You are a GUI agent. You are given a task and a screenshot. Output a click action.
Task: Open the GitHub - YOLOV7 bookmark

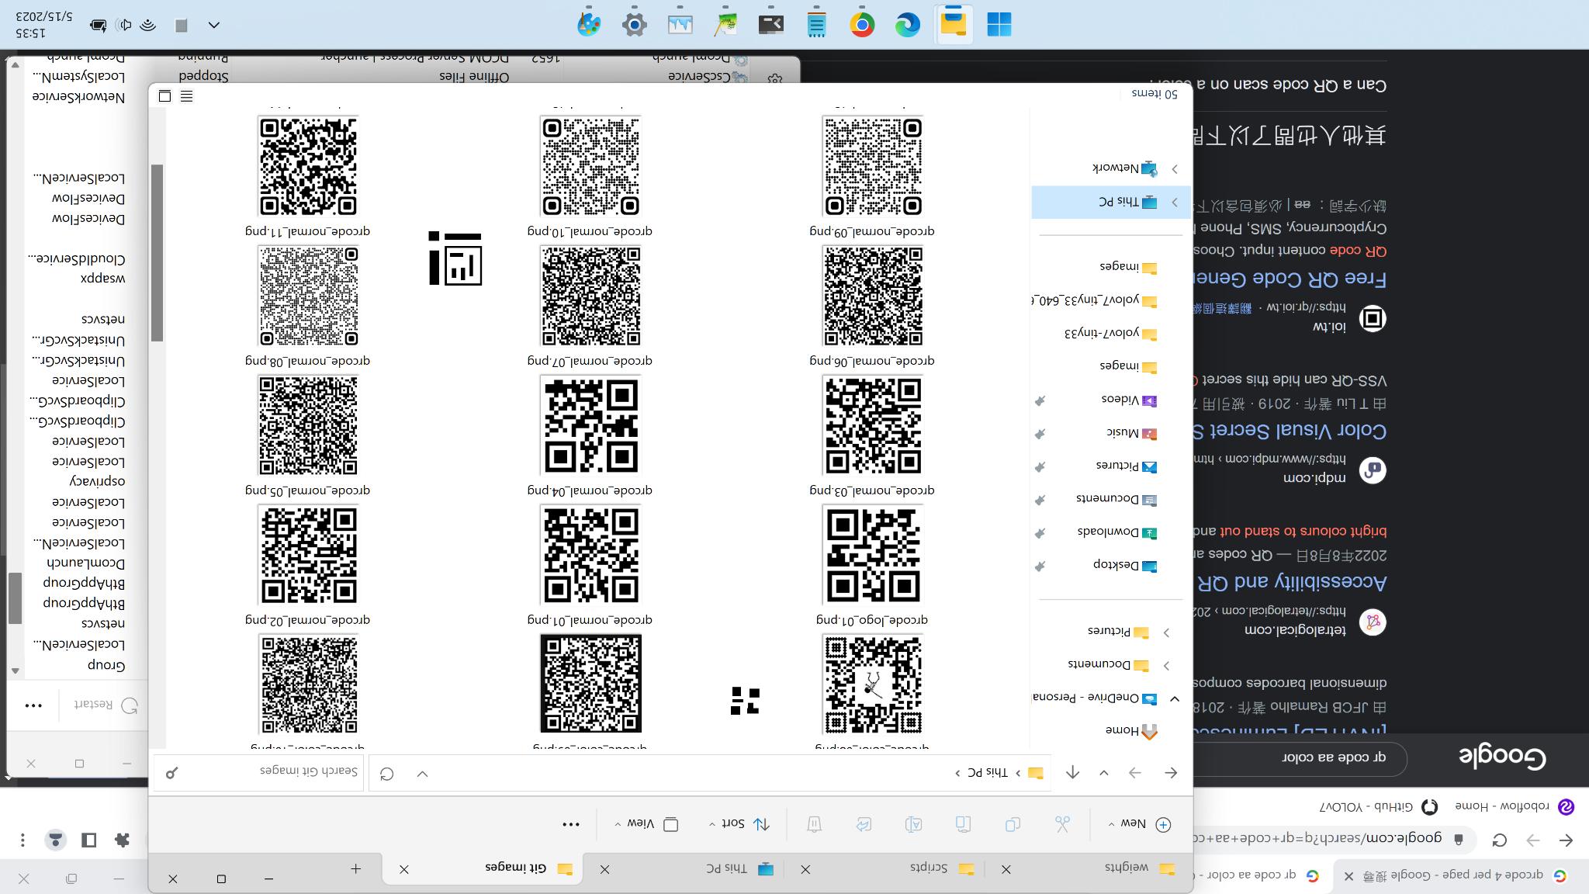click(x=1379, y=807)
